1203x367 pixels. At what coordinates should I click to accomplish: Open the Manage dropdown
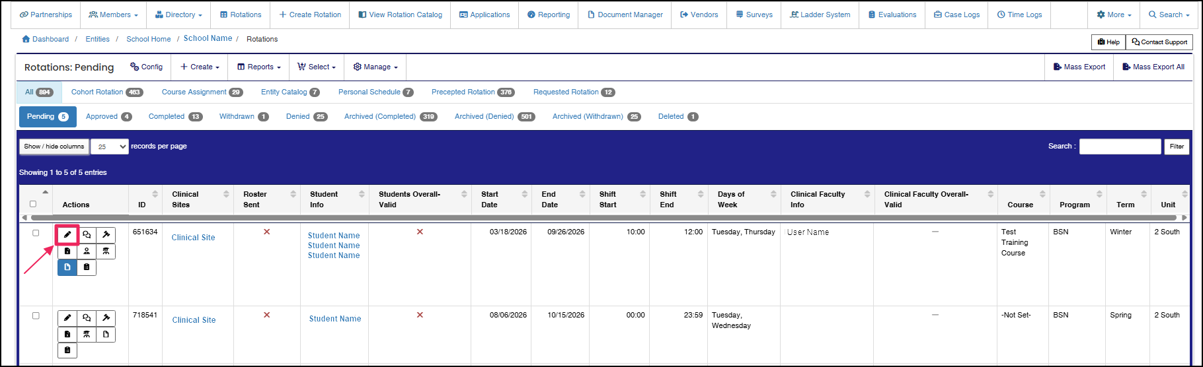[x=375, y=67]
